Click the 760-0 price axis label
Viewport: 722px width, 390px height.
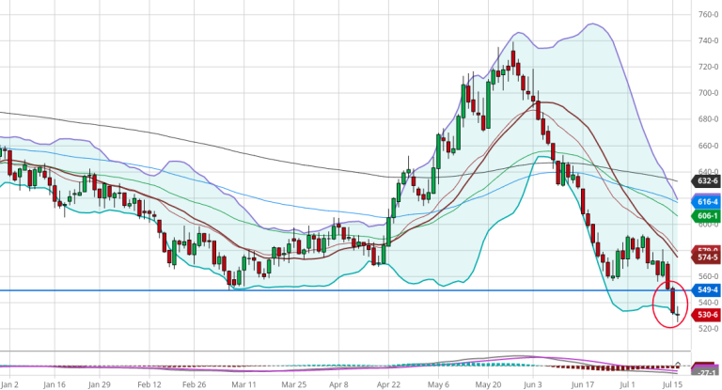point(707,15)
